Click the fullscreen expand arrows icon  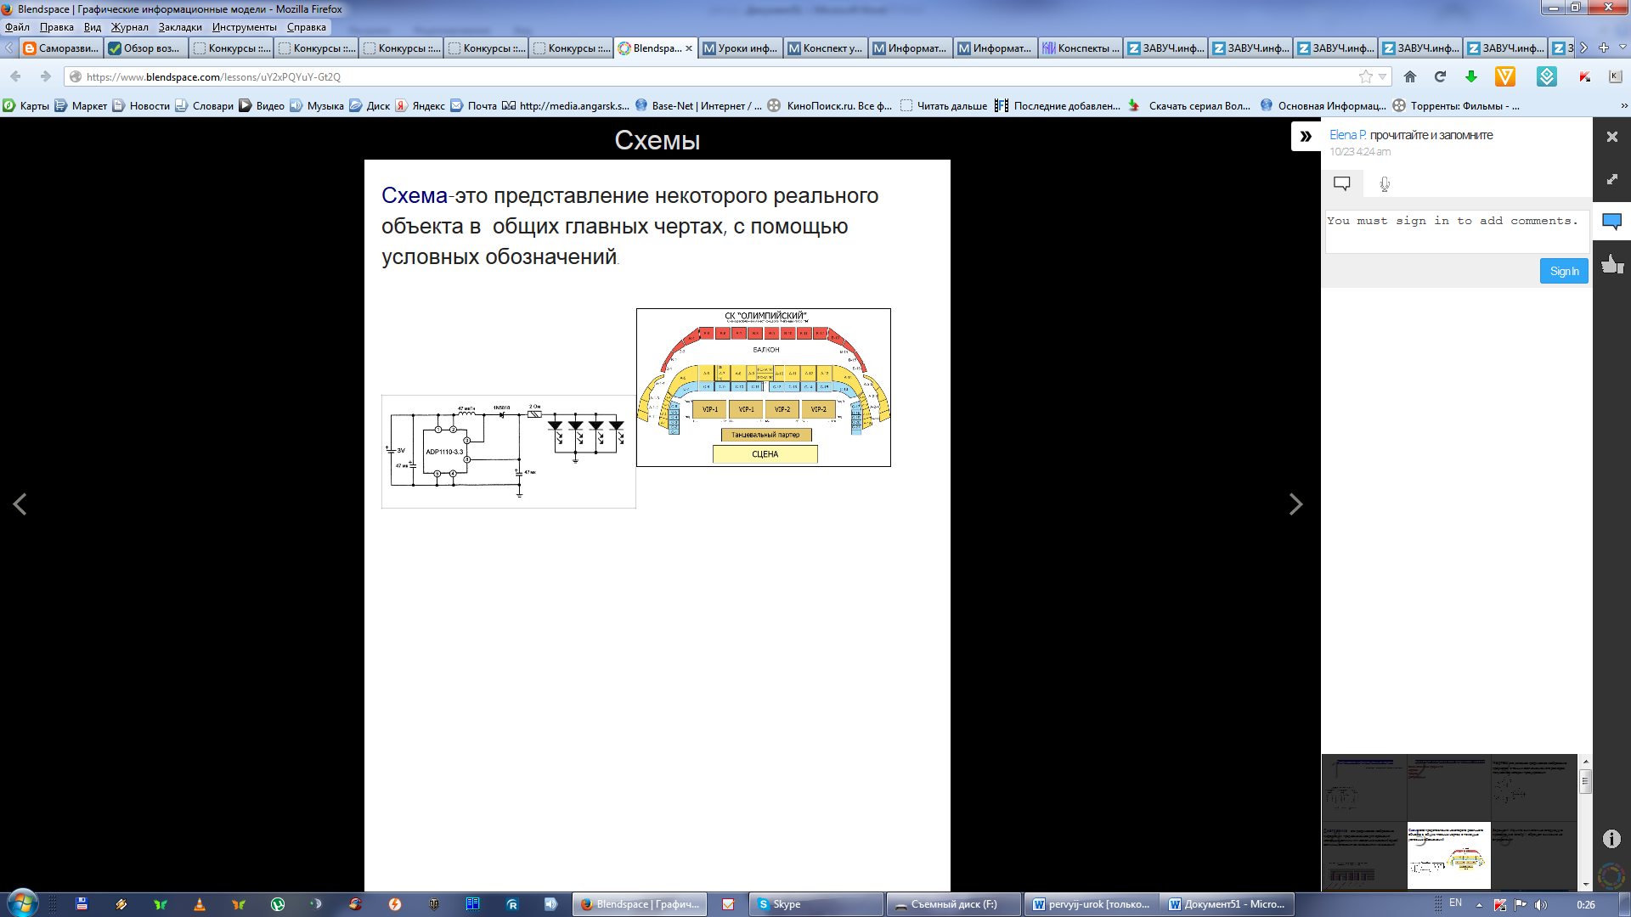pos(1611,179)
